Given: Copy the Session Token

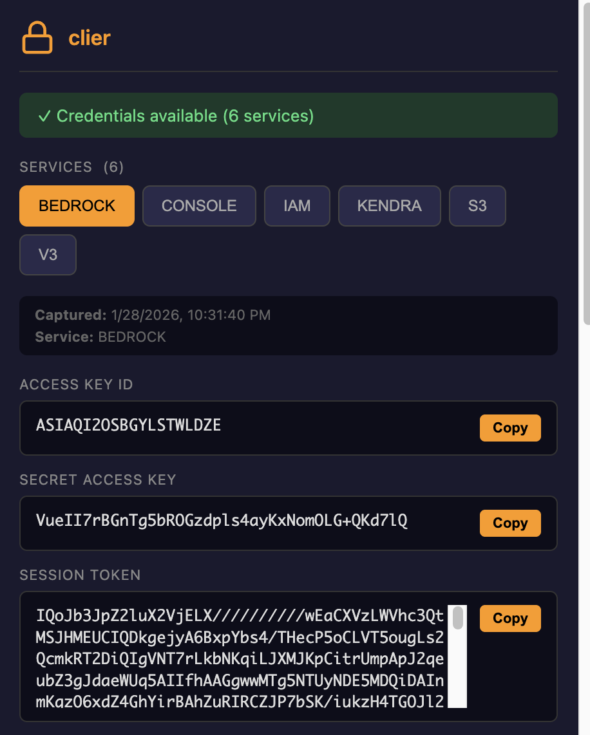Looking at the screenshot, I should pos(509,619).
